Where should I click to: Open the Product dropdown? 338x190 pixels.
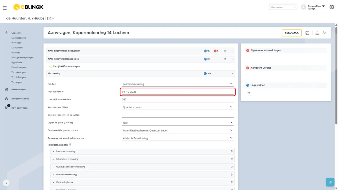coord(178,84)
